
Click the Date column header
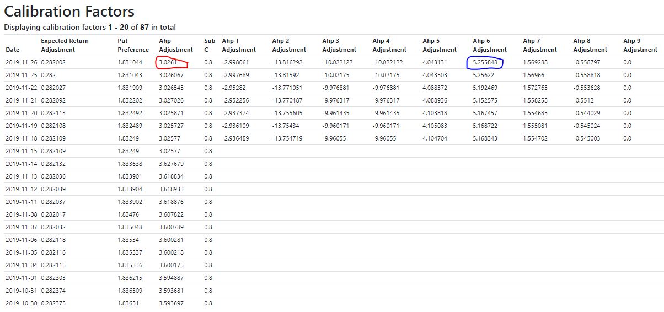(12, 50)
